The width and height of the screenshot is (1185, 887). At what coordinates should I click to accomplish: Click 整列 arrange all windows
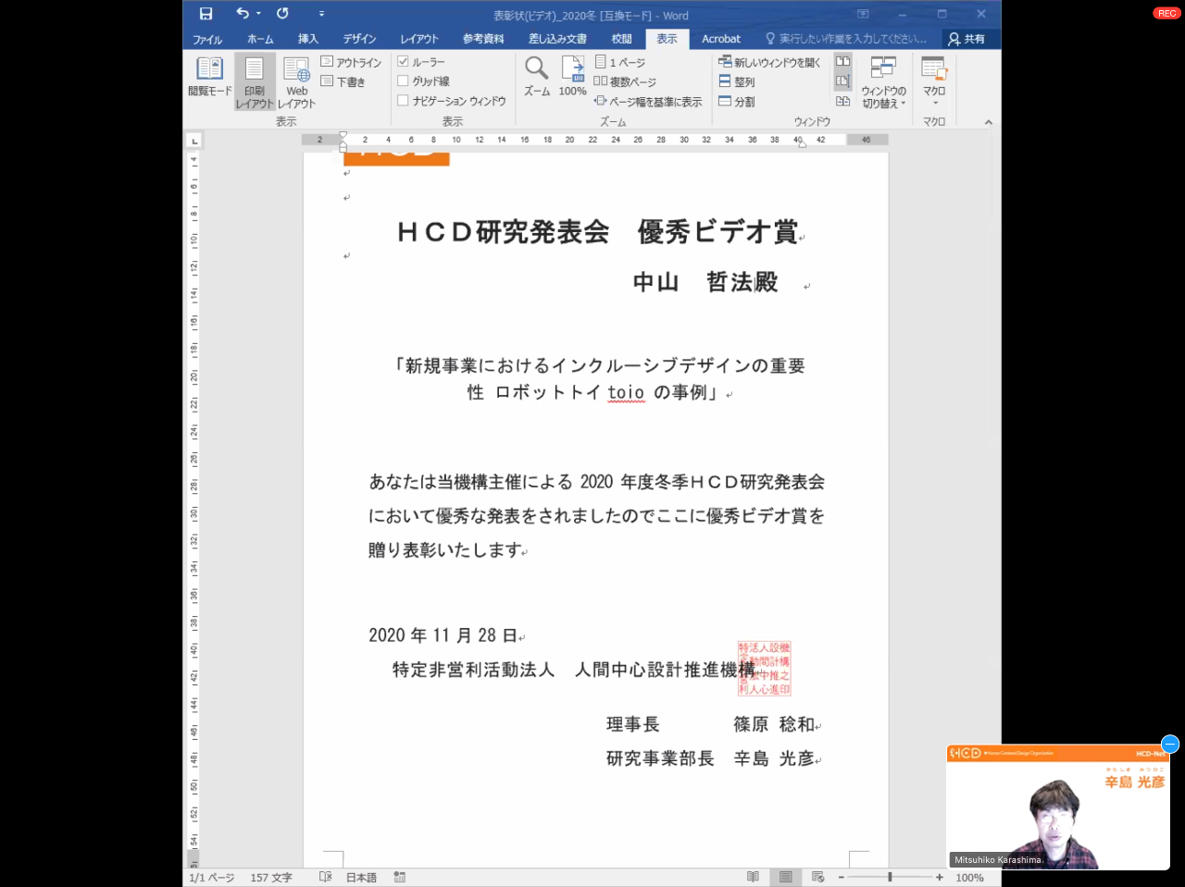(737, 81)
